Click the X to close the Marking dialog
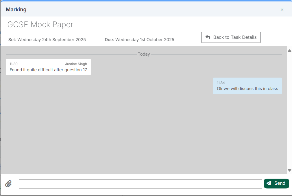Image resolution: width=292 pixels, height=196 pixels. tap(282, 10)
